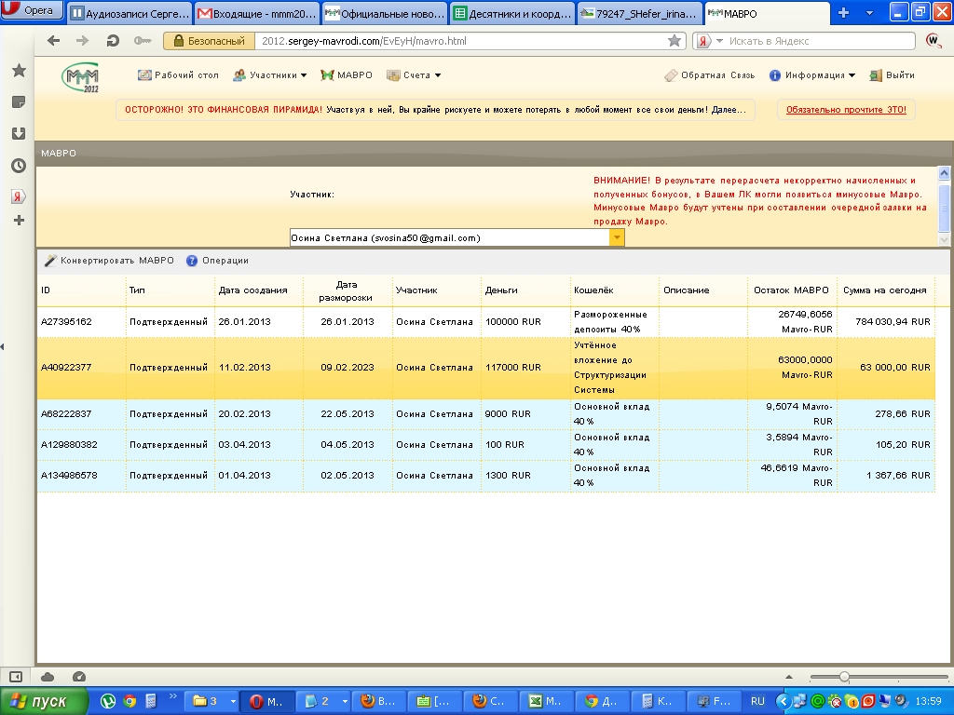Reload the page with the refresh icon

pyautogui.click(x=113, y=41)
